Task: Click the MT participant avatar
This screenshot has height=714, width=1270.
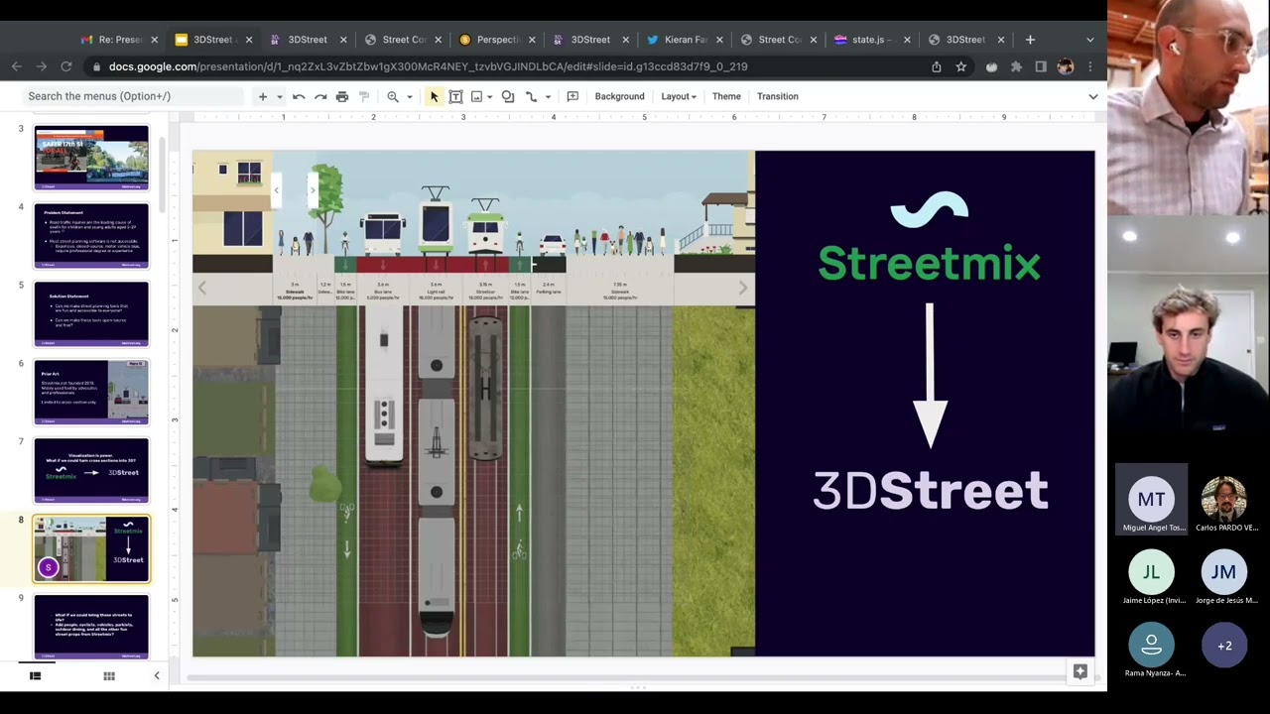Action: point(1151,499)
